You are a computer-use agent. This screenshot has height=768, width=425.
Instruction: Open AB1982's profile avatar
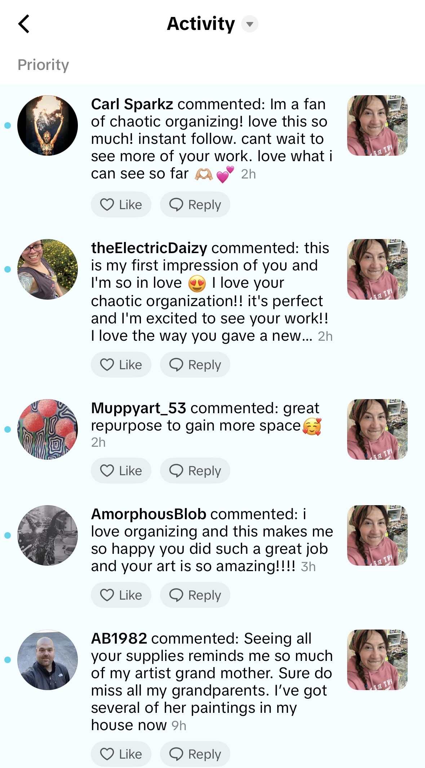(48, 660)
